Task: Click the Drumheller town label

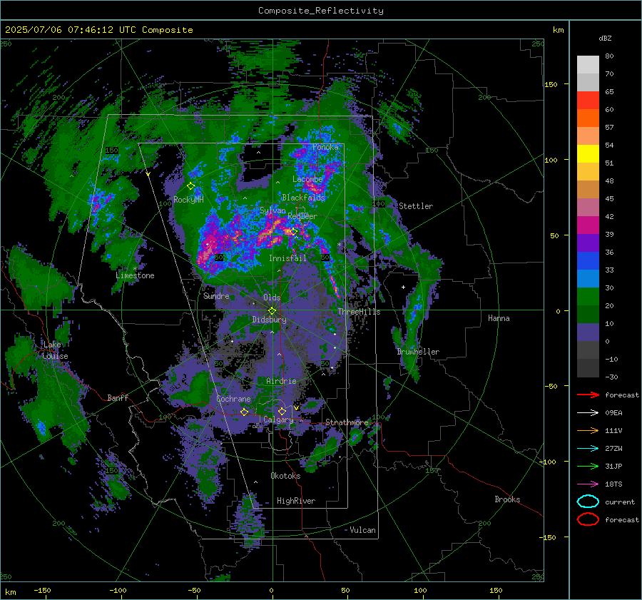Action: [x=418, y=352]
